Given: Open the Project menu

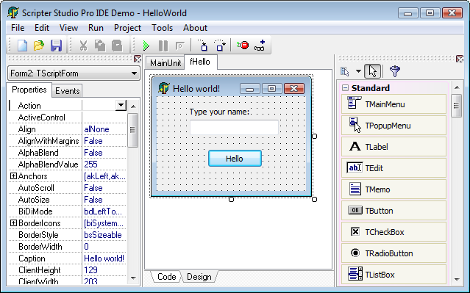Looking at the screenshot, I should [x=127, y=28].
